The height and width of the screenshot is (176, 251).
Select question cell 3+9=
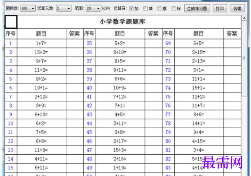[x=41, y=106]
